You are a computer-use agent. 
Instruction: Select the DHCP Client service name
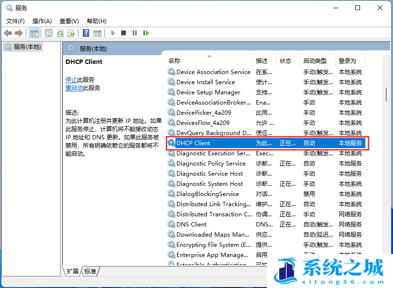193,143
